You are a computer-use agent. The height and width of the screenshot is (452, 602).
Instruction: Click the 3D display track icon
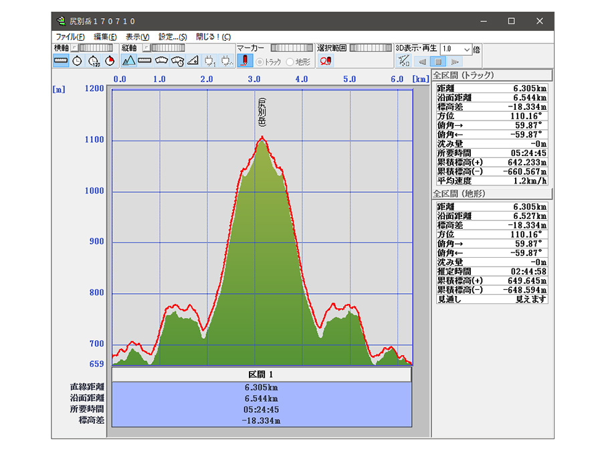(x=403, y=61)
